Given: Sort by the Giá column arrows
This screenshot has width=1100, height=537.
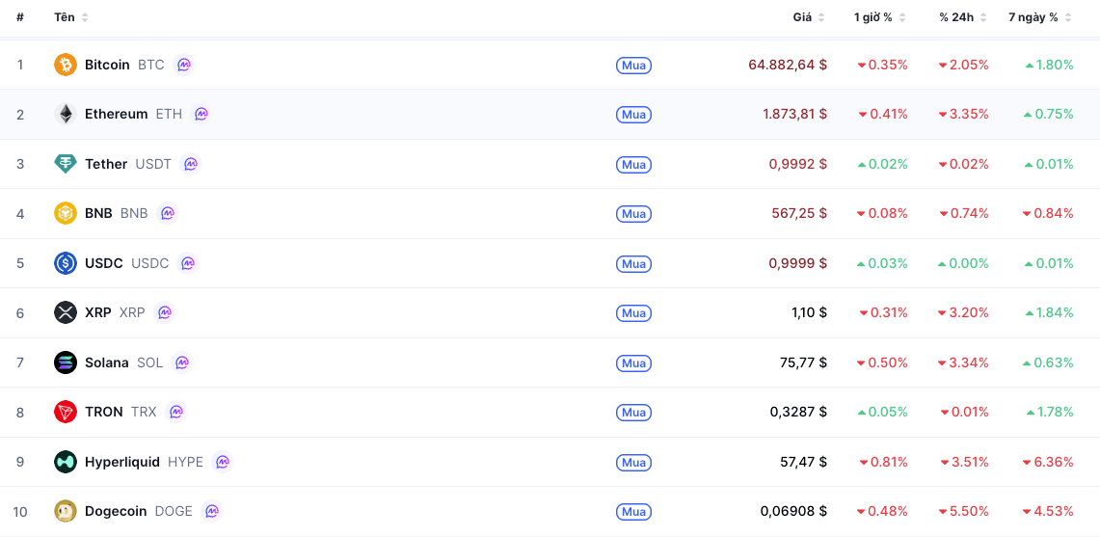Looking at the screenshot, I should pos(821,17).
